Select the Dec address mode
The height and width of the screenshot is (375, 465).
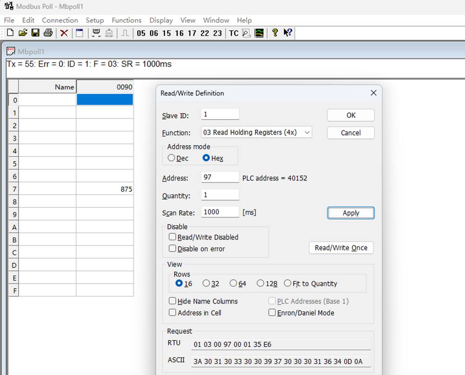(171, 158)
